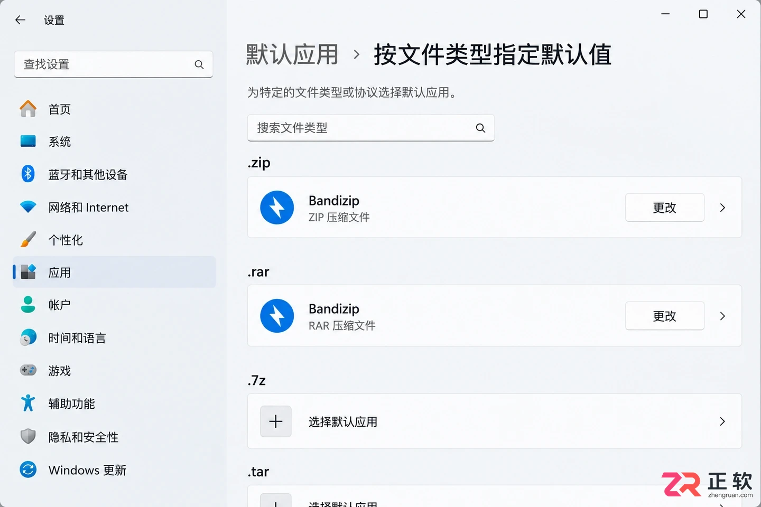761x507 pixels.
Task: Click the search icon in 搜索文件类型 box
Action: (480, 128)
